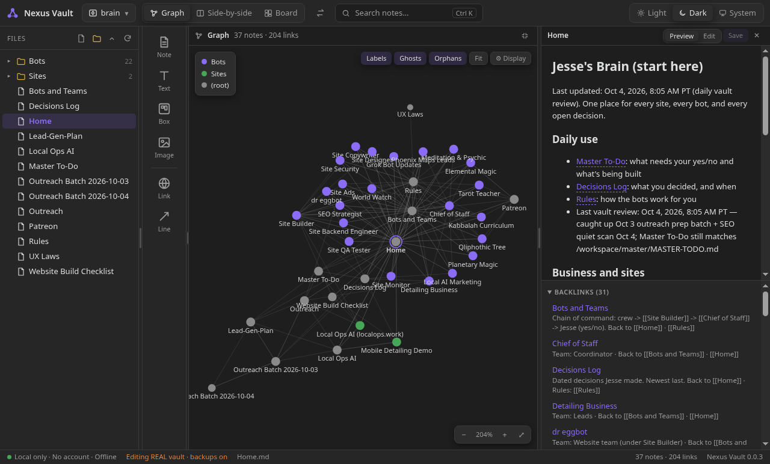Image resolution: width=770 pixels, height=464 pixels.
Task: Click the swap panes arrows icon
Action: [x=320, y=13]
